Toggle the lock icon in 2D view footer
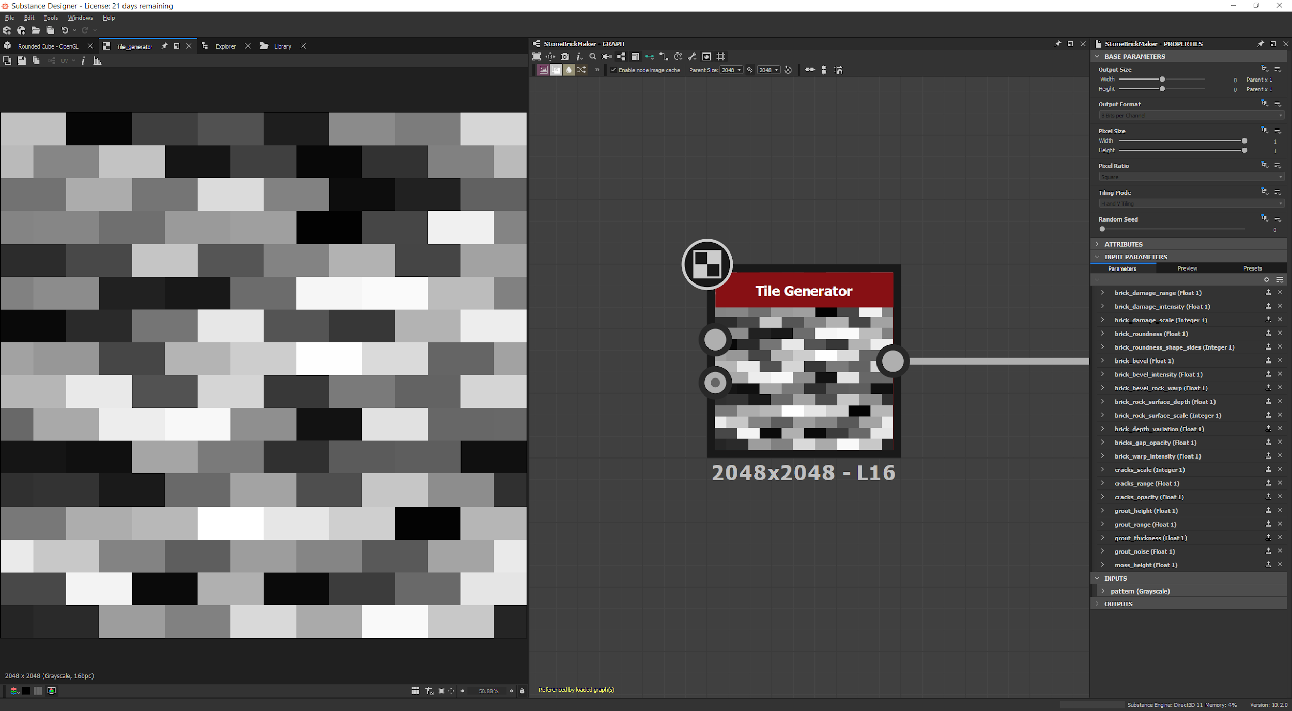Screen dimensions: 1292x711 [x=522, y=691]
